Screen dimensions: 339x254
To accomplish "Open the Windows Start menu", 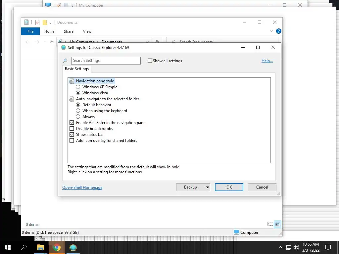I will [x=8, y=247].
